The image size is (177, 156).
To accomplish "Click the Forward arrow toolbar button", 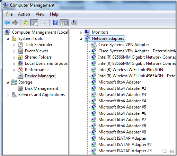I will tap(15, 23).
